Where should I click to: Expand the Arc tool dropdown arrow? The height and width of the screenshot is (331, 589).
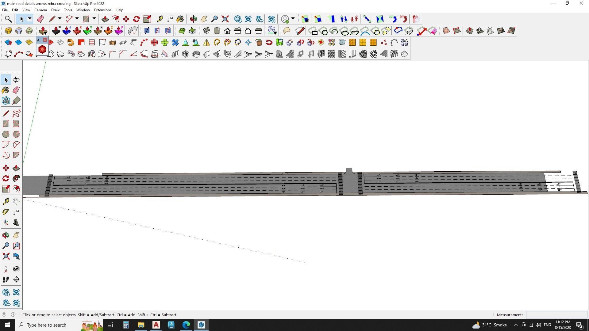(x=77, y=19)
